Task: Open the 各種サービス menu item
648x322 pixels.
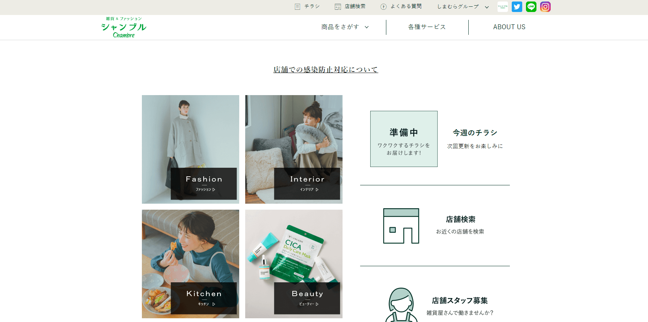Action: point(427,27)
